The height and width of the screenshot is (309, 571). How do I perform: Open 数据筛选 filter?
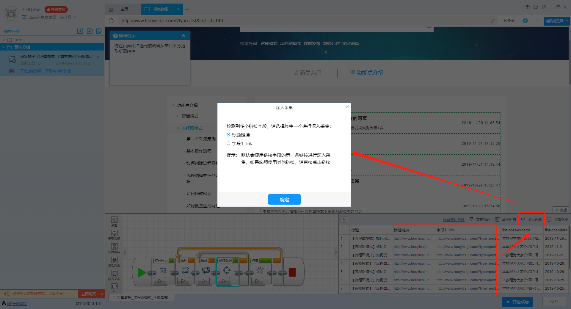pos(480,219)
